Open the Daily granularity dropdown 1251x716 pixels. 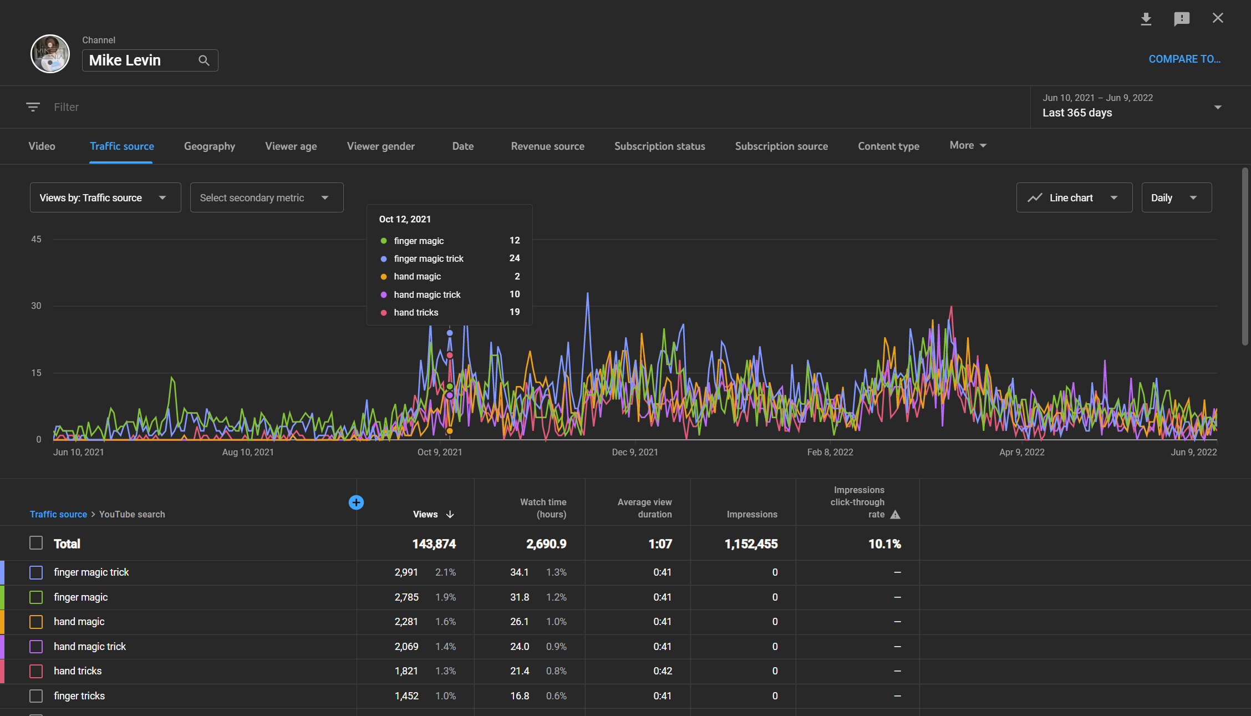pyautogui.click(x=1176, y=197)
